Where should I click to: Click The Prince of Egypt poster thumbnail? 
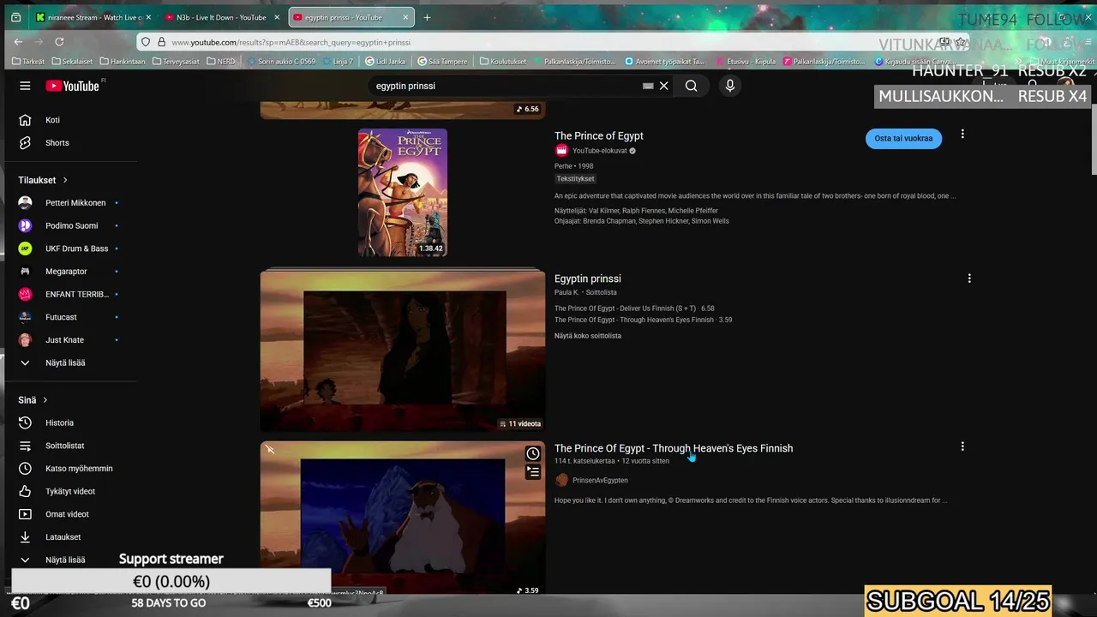coord(403,193)
